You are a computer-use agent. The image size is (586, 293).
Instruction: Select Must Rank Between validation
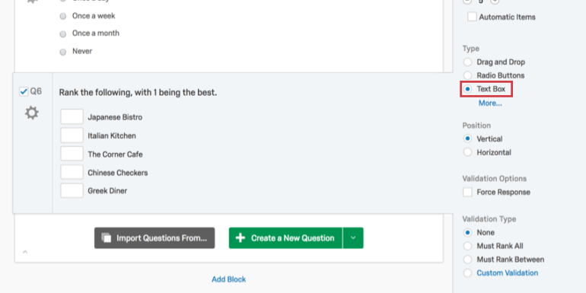point(467,260)
